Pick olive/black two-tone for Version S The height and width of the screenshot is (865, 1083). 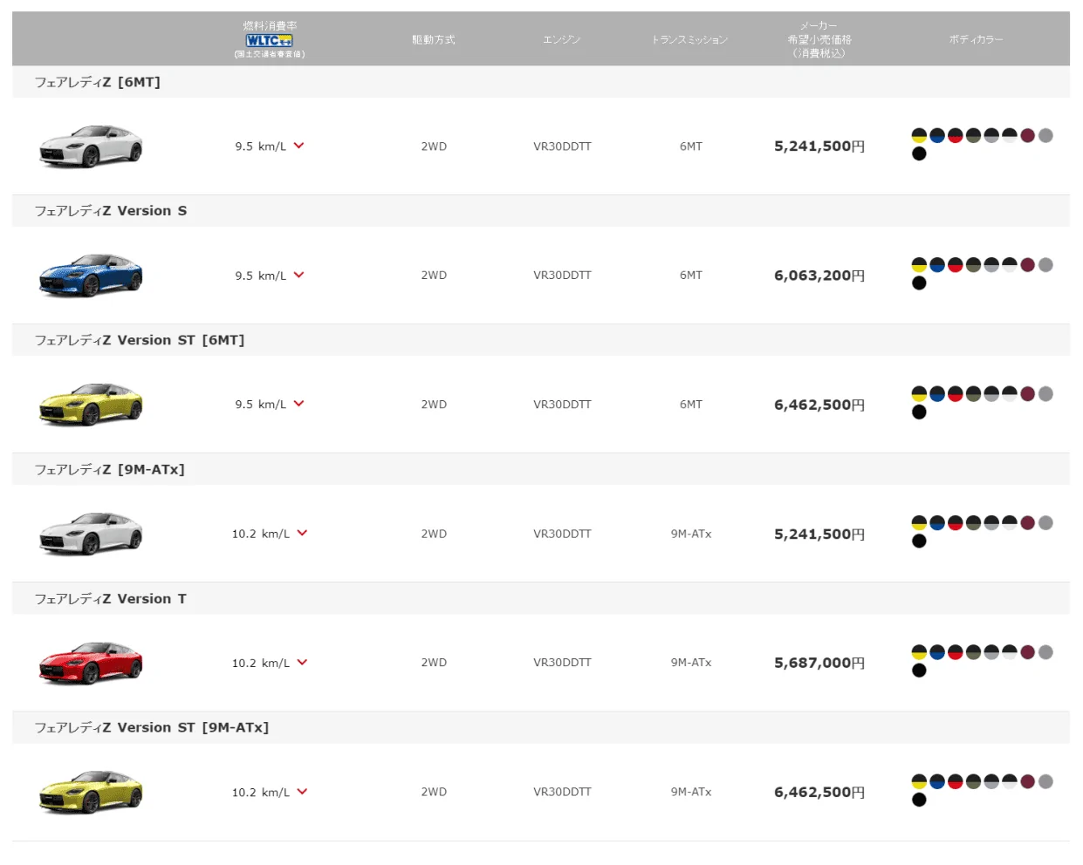pos(974,264)
